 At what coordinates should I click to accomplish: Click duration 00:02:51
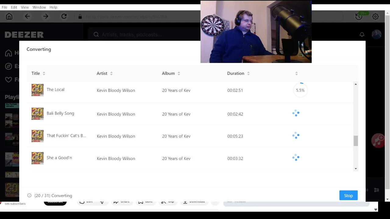[235, 90]
